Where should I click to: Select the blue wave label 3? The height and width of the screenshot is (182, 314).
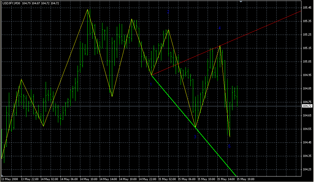(195, 137)
